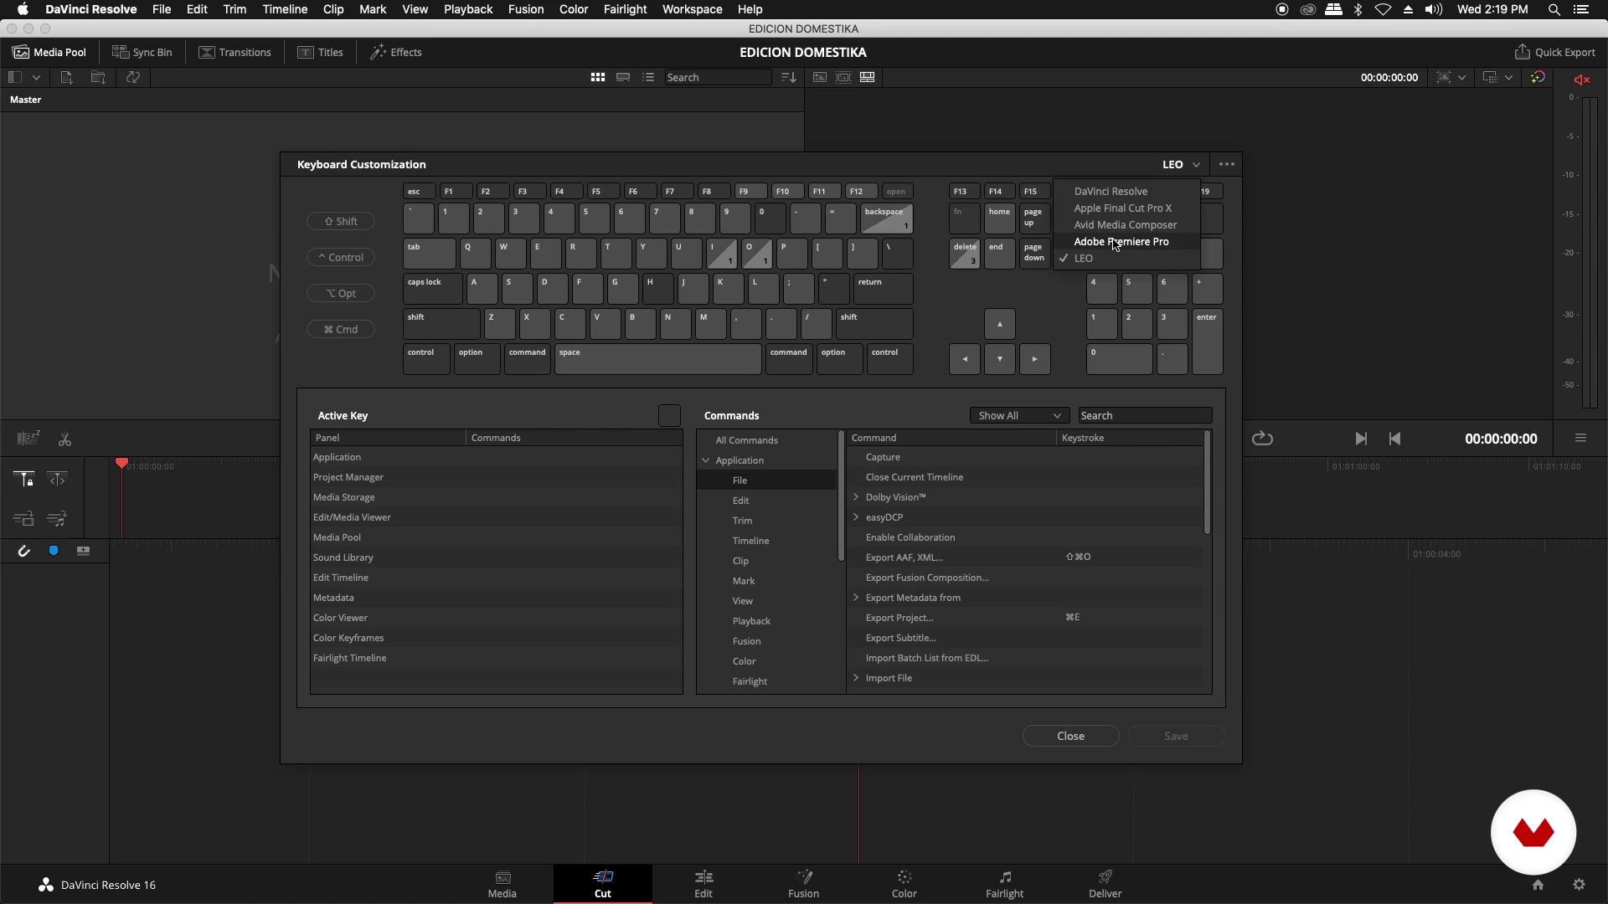The height and width of the screenshot is (904, 1608).
Task: Switch to the Fairlight page
Action: point(1005,884)
